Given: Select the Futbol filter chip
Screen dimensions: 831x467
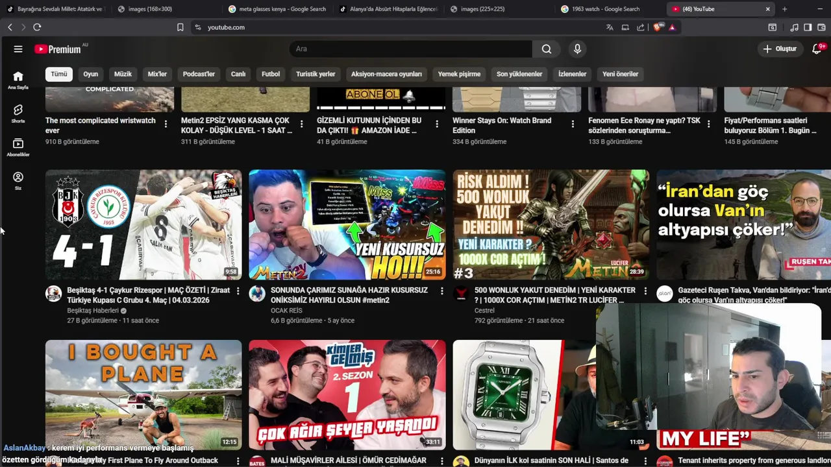Looking at the screenshot, I should (271, 74).
